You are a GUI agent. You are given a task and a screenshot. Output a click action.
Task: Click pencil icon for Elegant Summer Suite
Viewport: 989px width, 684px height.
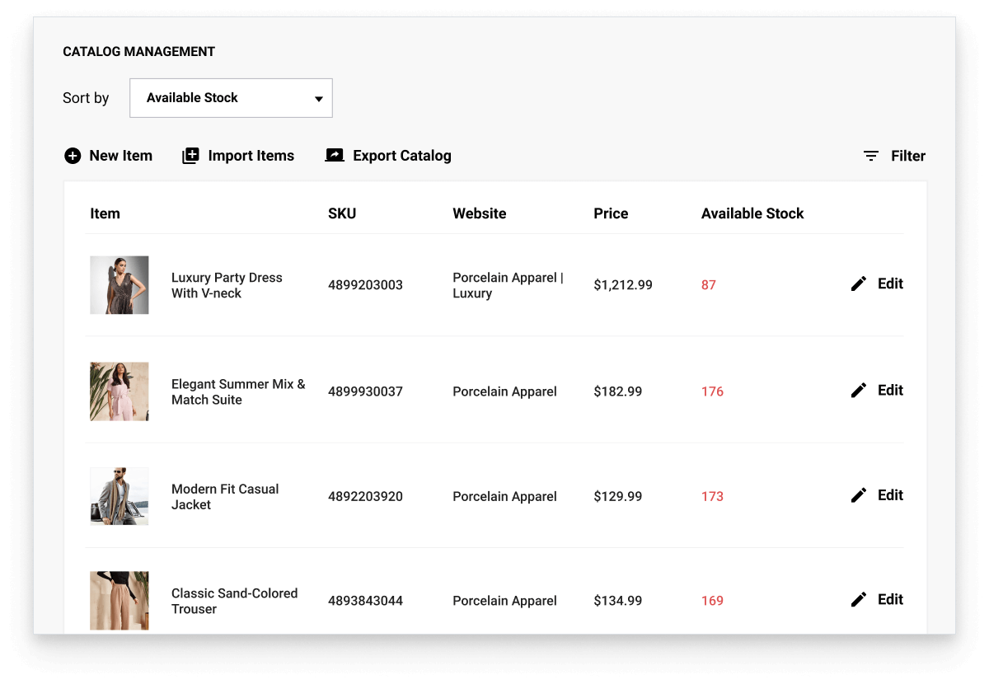point(859,391)
